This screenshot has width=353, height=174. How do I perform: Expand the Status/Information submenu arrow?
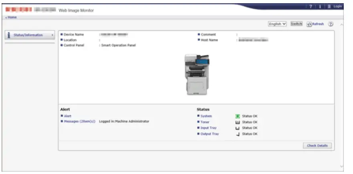[x=52, y=35]
